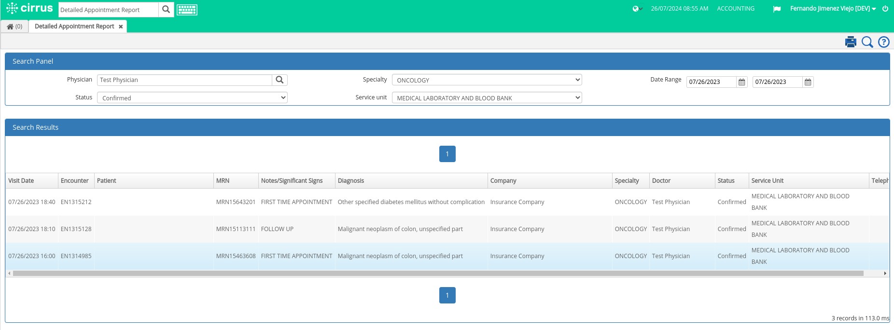Click page 1 button above results

tap(447, 154)
